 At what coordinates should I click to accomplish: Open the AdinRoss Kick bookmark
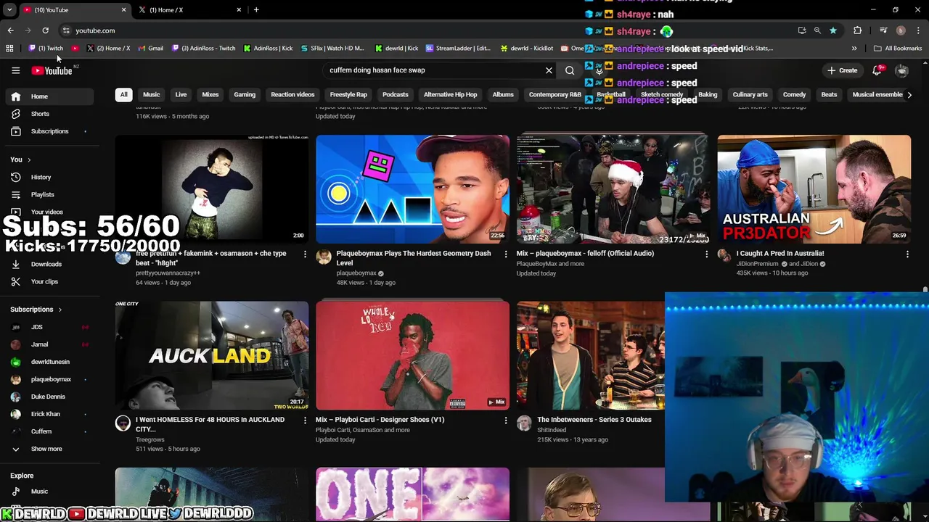268,49
